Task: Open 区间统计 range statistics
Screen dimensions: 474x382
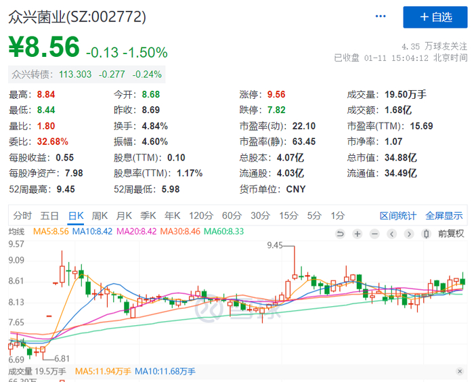Action: pos(398,216)
